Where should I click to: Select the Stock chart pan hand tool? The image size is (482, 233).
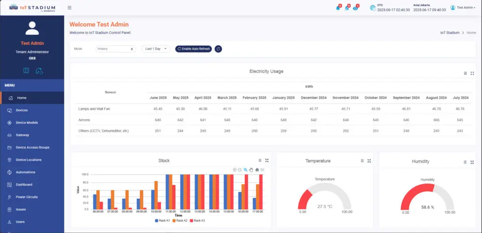(x=251, y=170)
